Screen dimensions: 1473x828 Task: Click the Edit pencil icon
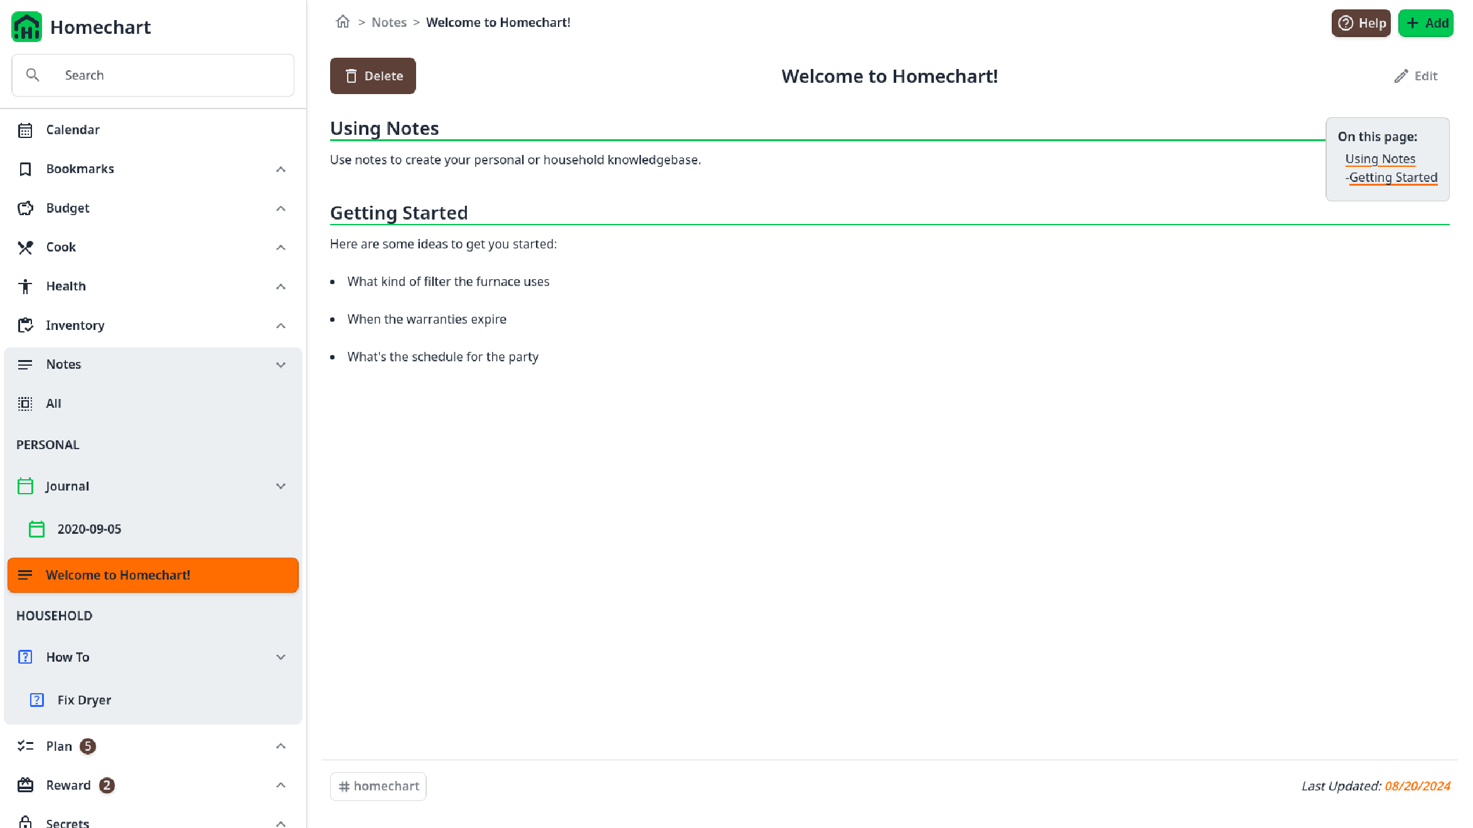pos(1401,76)
